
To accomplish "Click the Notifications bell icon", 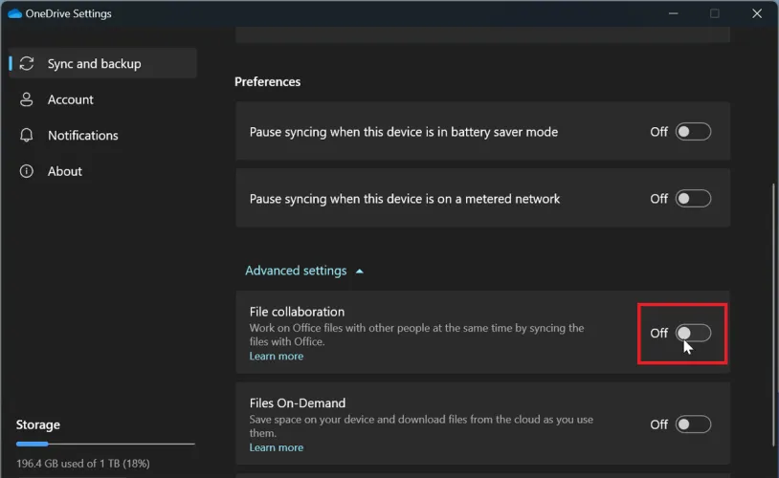I will tap(28, 136).
